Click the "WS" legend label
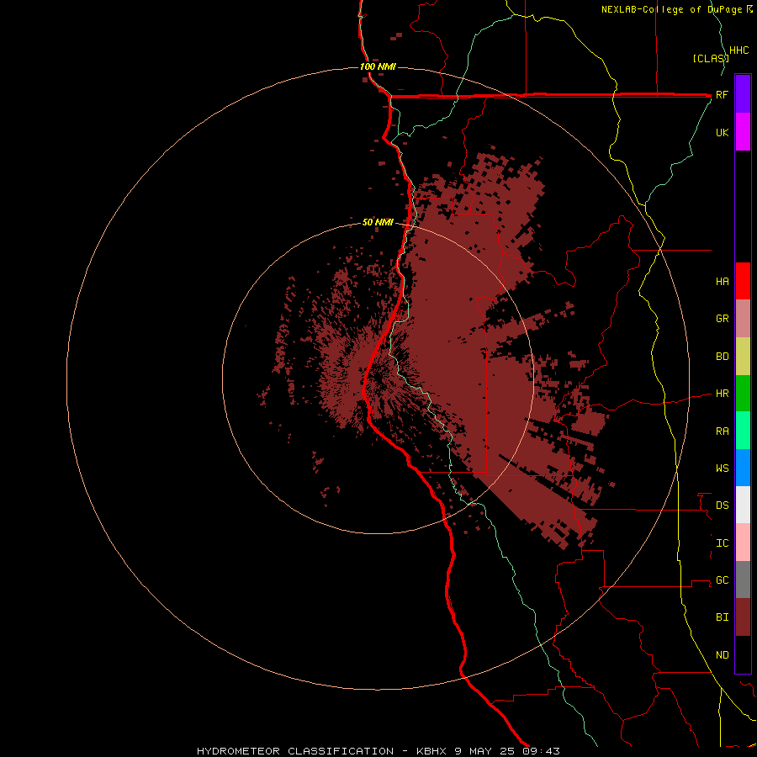The width and height of the screenshot is (757, 757). coord(723,468)
